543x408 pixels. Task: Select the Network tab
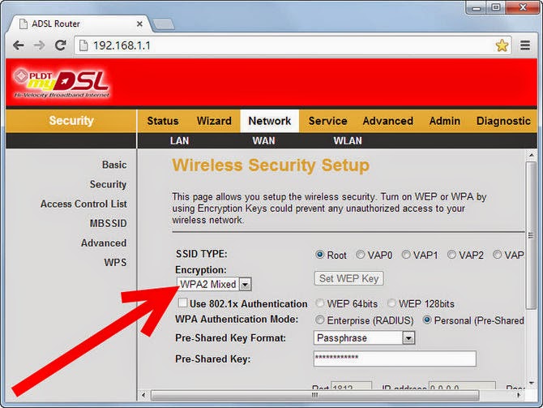[x=269, y=121]
